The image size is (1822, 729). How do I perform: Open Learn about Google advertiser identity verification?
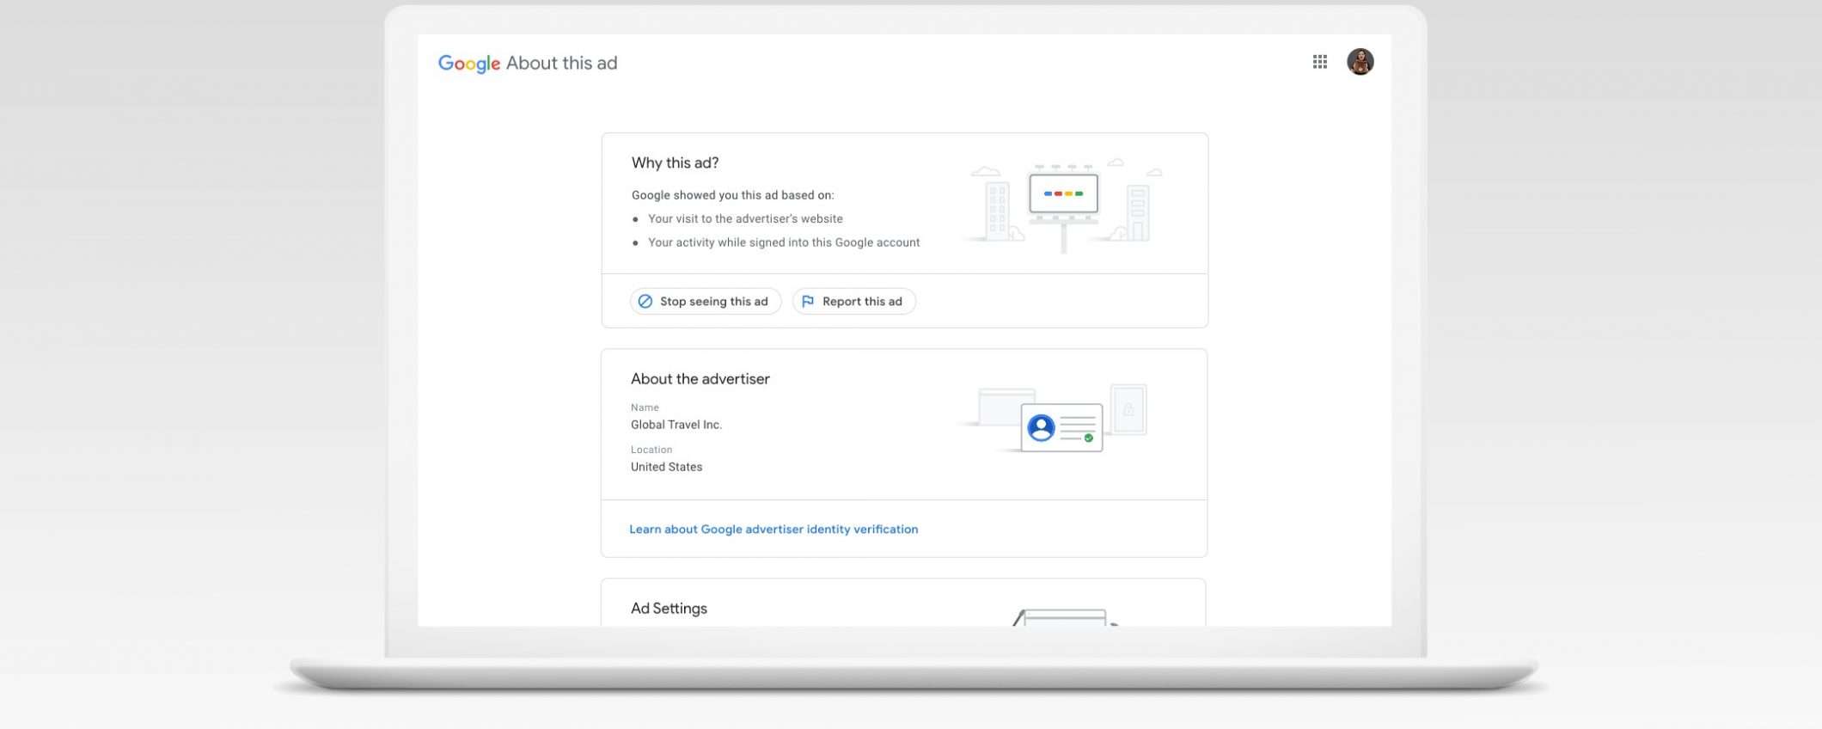coord(773,530)
